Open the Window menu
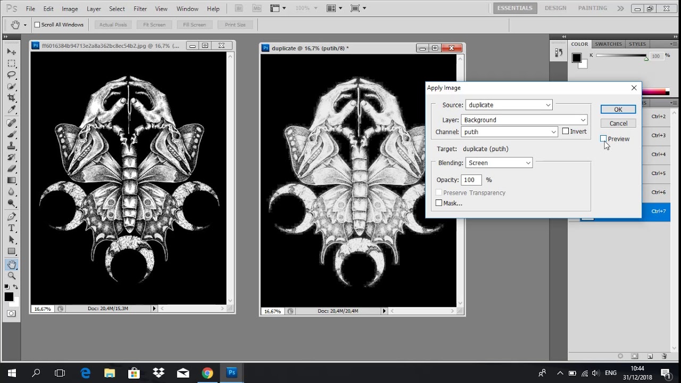681x383 pixels. [187, 9]
